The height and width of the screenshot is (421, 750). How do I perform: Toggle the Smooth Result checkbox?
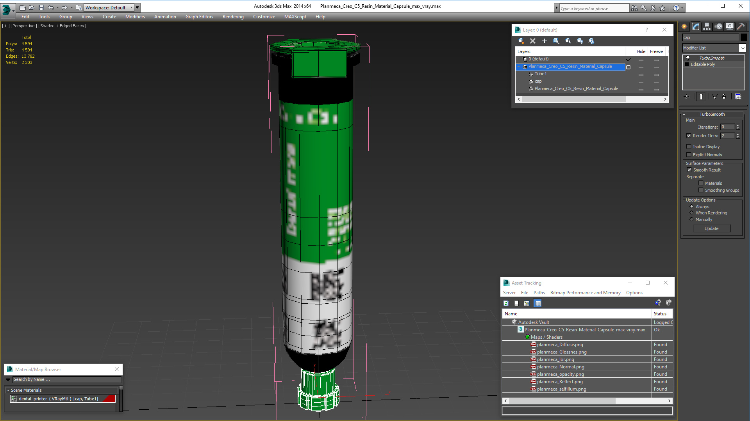point(689,170)
